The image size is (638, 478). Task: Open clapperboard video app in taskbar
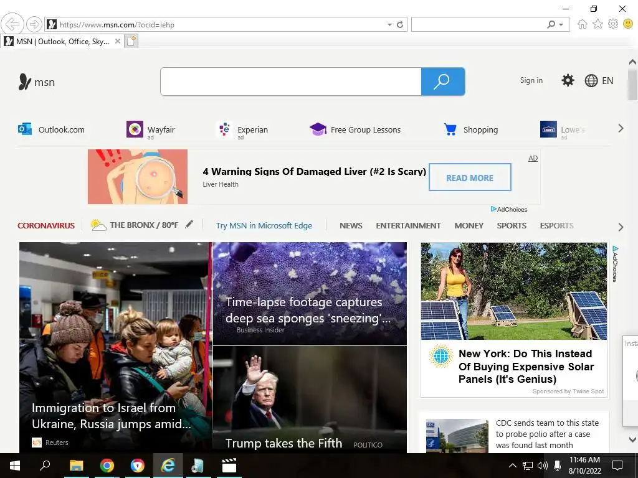tap(229, 466)
